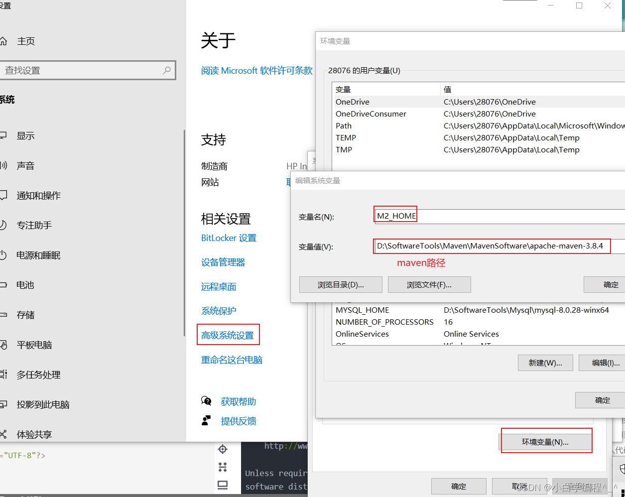Click the 变量值 field with Maven path
The width and height of the screenshot is (625, 497).
point(500,246)
